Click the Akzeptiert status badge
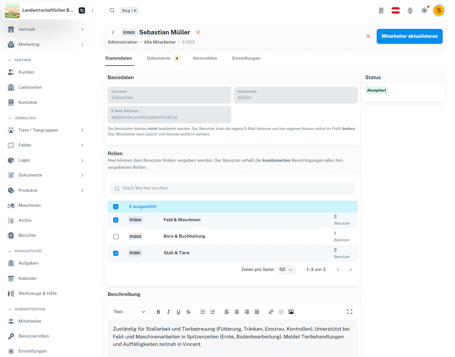The width and height of the screenshot is (455, 357). click(x=376, y=90)
